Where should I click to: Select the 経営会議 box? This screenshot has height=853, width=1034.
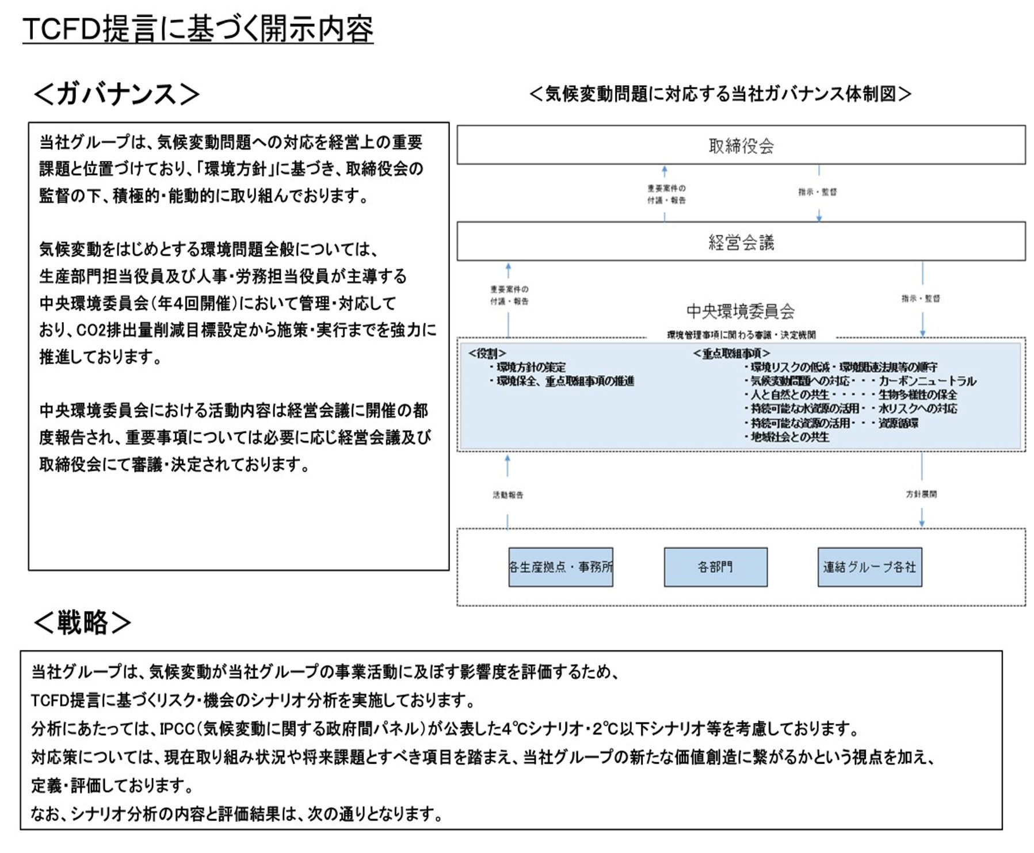(x=741, y=242)
